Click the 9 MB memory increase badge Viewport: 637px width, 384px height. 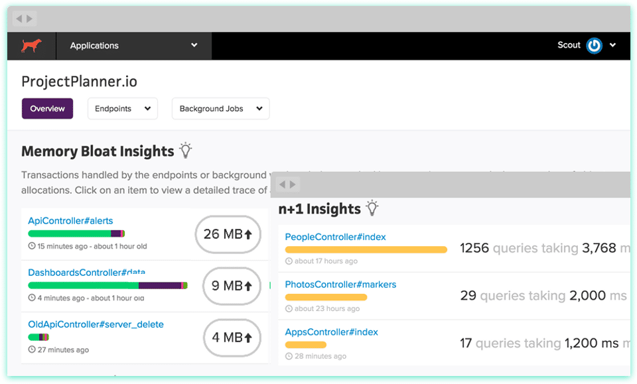pyautogui.click(x=232, y=286)
